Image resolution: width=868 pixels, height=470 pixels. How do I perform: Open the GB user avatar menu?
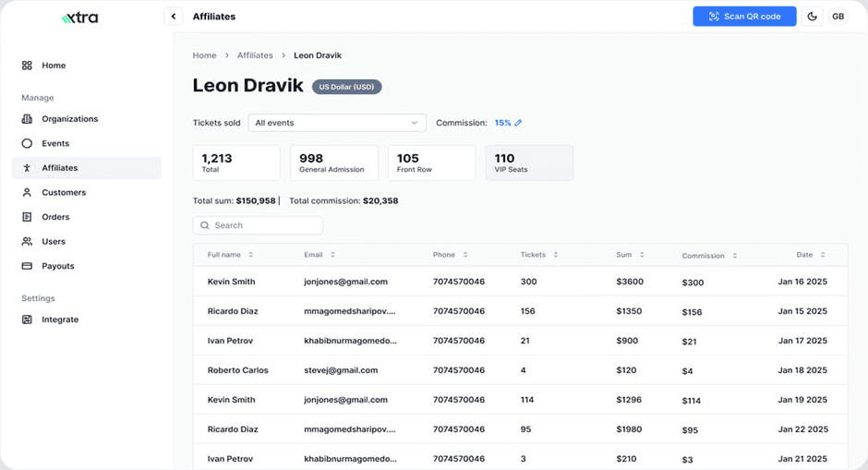(x=838, y=17)
